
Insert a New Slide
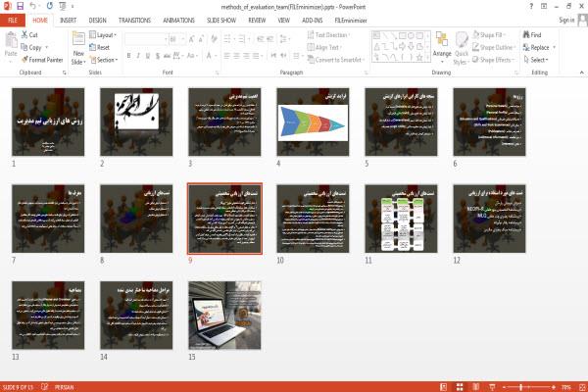78,48
